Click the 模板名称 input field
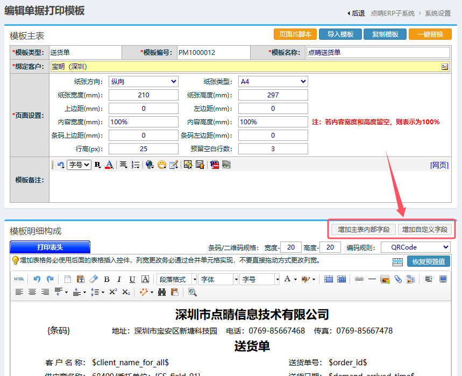Screen dimensions: 462x376 click(x=378, y=53)
